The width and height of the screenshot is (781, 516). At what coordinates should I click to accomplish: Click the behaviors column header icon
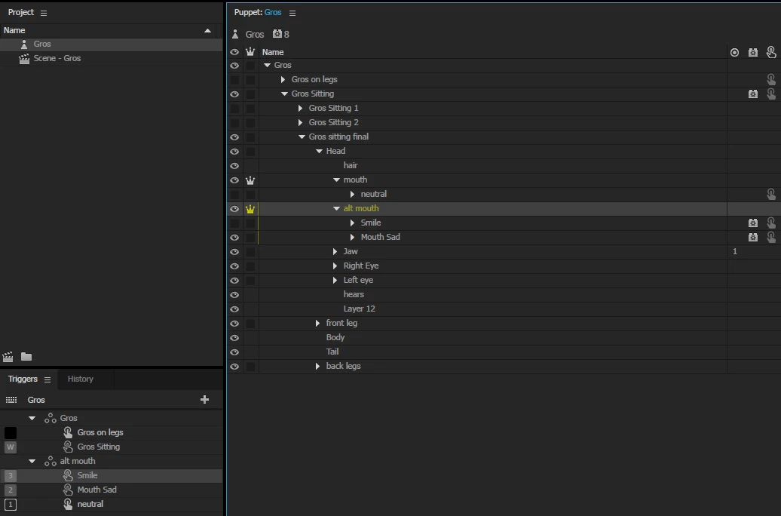753,52
